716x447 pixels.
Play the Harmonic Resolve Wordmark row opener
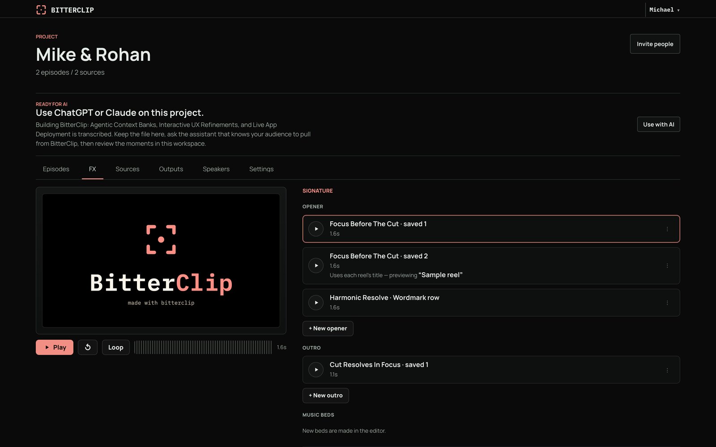pyautogui.click(x=316, y=303)
